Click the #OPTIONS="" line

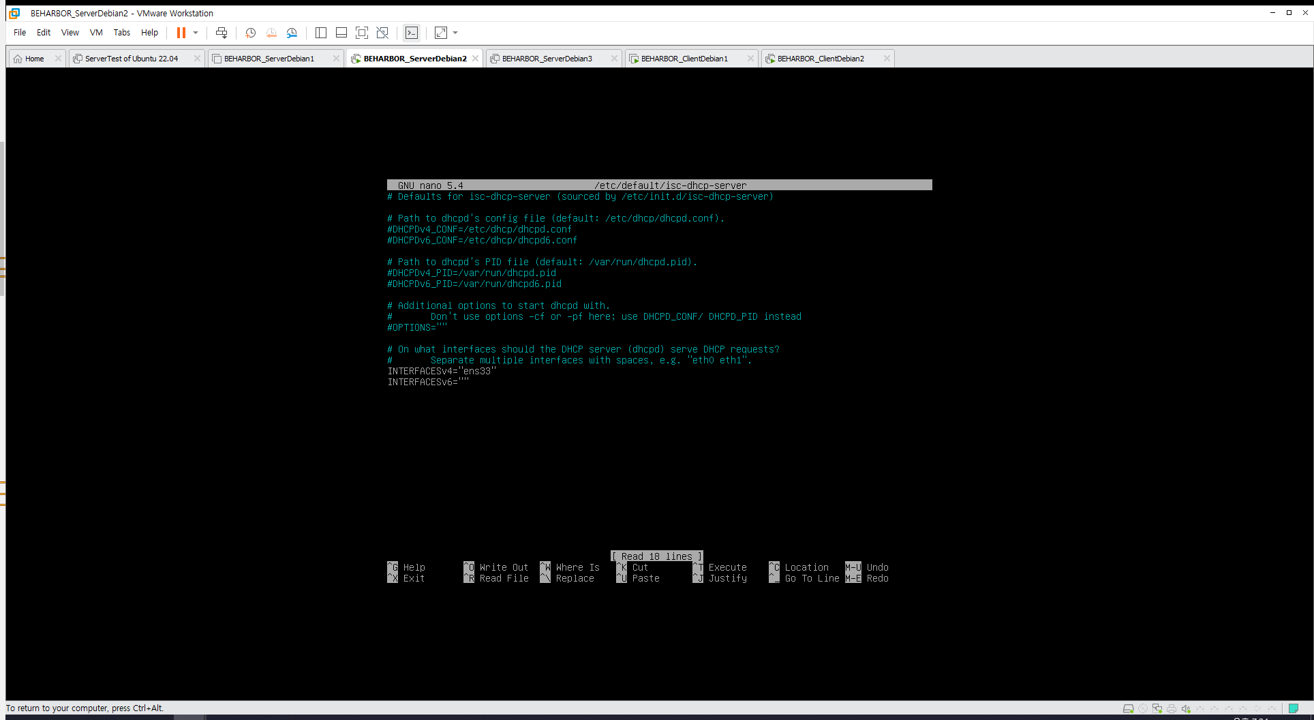[x=417, y=327]
